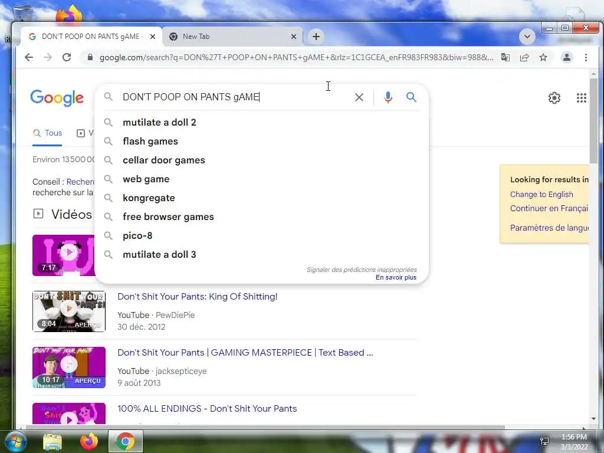Screen dimensions: 604x453
Task: Open the Windows Start menu
Action: [x=15, y=441]
